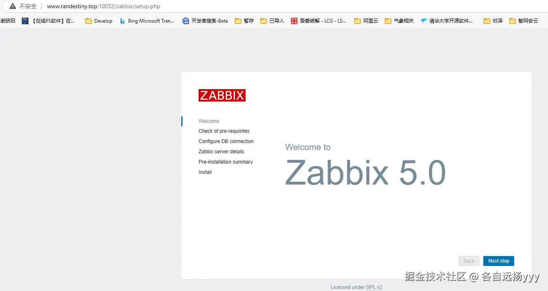Viewport: 548px width, 291px height.
Task: Click the not-secure warning icon
Action: (13, 6)
